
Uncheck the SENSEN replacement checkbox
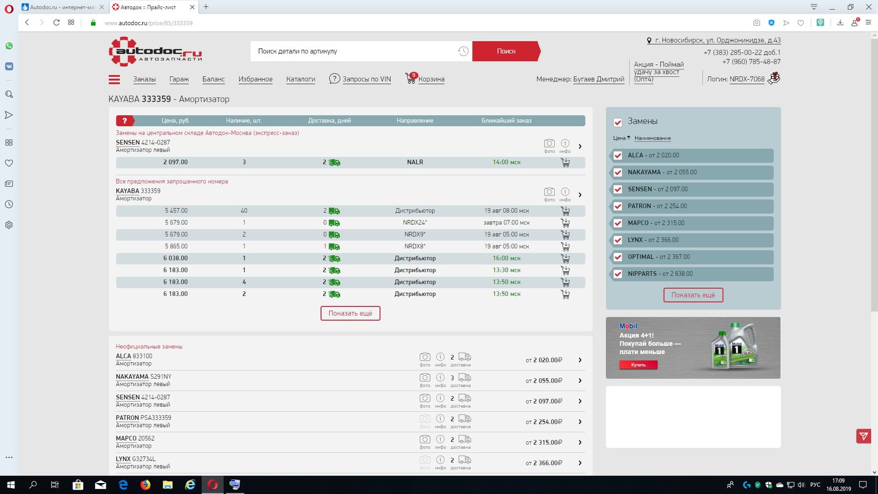618,189
